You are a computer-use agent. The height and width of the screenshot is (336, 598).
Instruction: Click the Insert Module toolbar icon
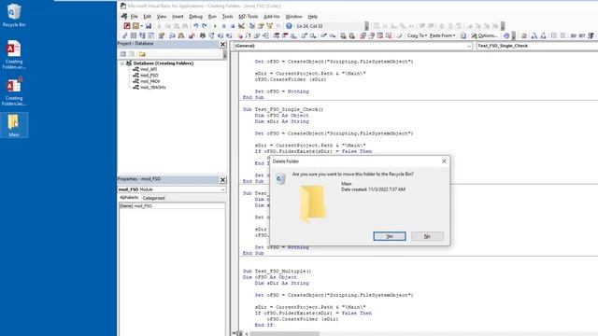point(135,26)
